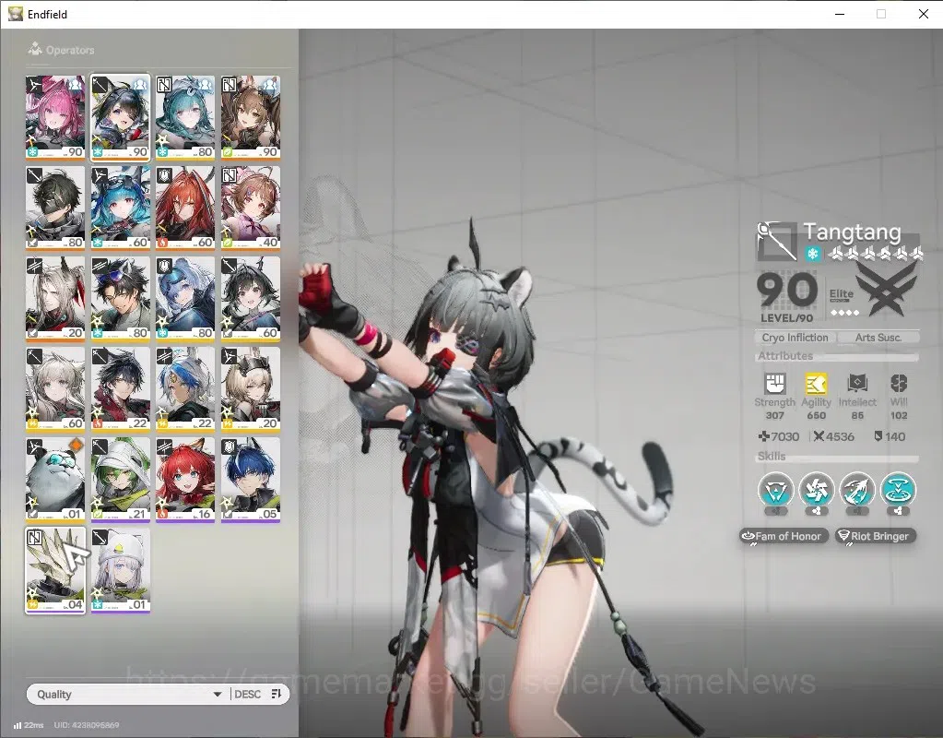This screenshot has width=943, height=738.
Task: Select the white-haired horned level 20 operator
Action: pyautogui.click(x=55, y=299)
